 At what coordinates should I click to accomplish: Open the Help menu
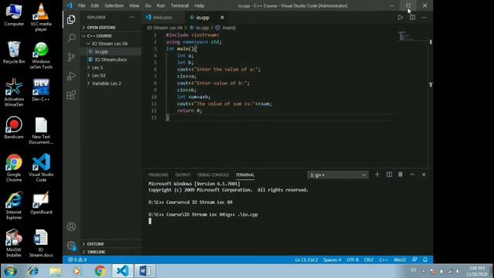[199, 5]
